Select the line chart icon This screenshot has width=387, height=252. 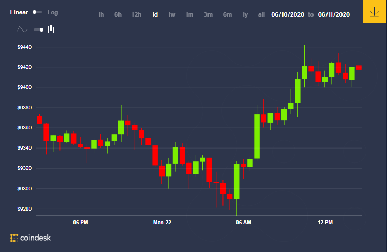click(22, 29)
